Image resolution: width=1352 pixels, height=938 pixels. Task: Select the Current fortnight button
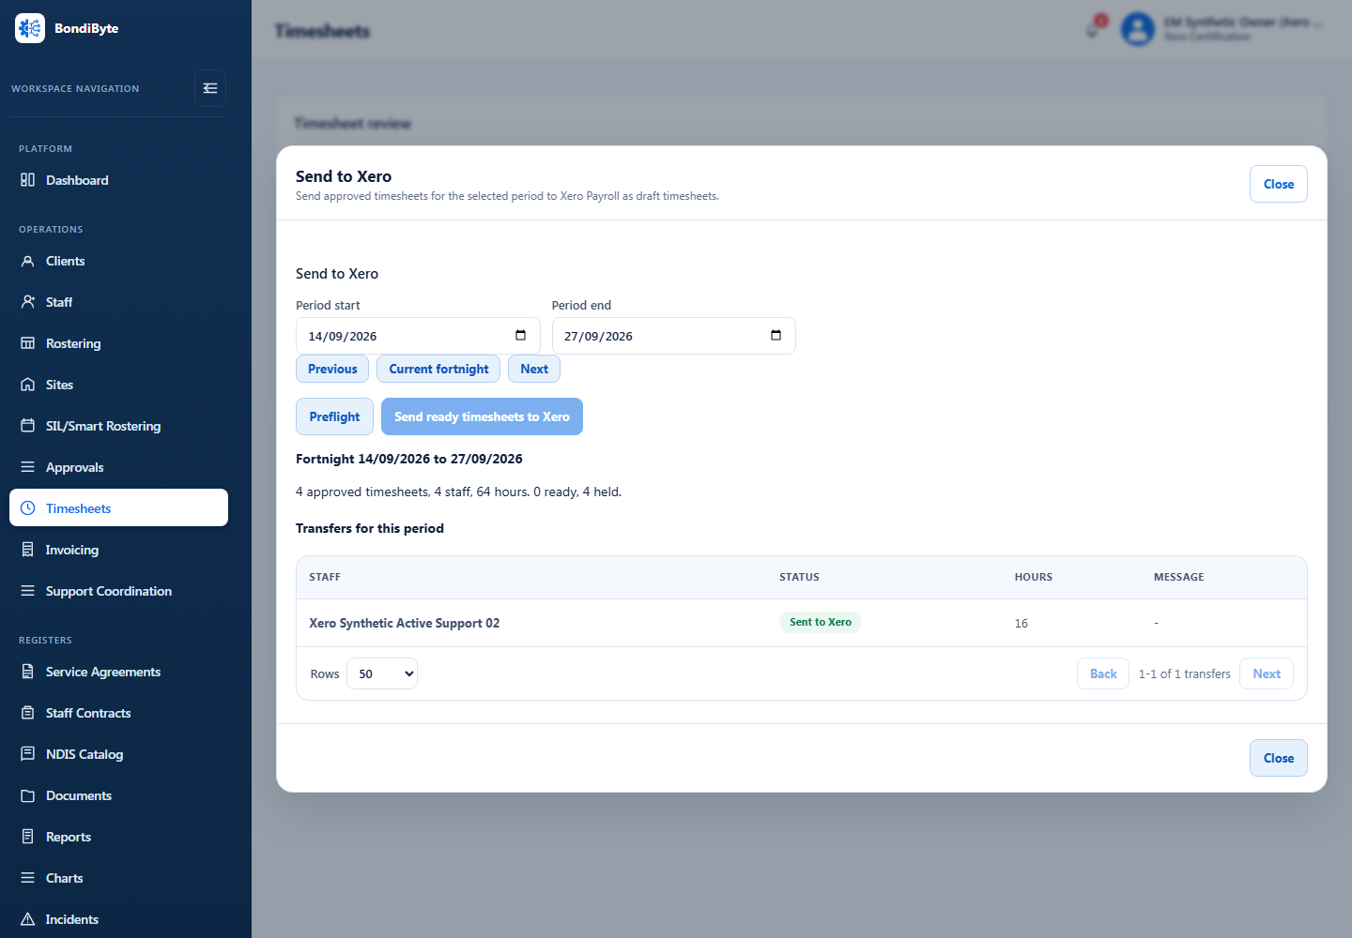pyautogui.click(x=438, y=369)
